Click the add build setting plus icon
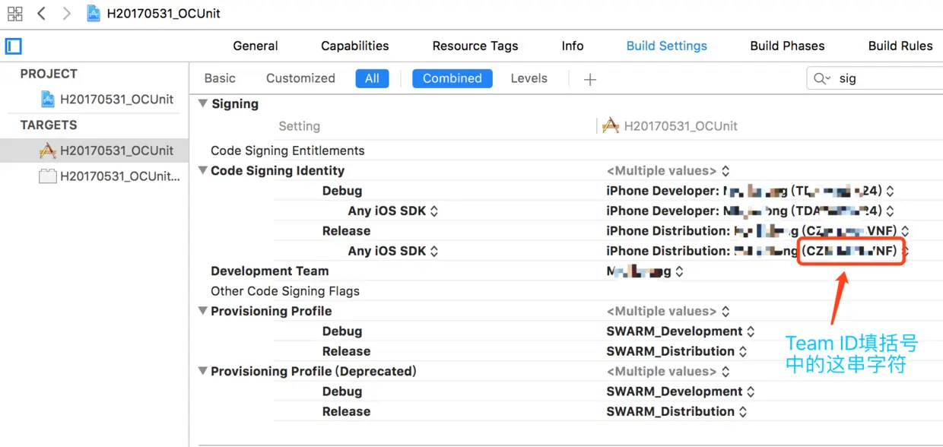Viewport: 943px width, 447px height. [x=590, y=79]
